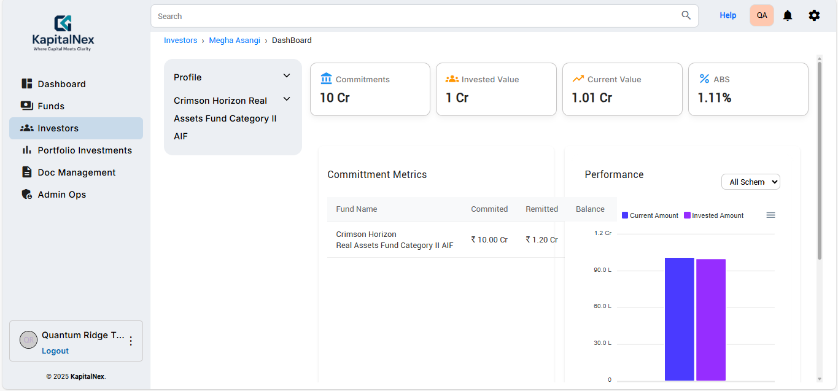Click the blue Current Amount bar

679,319
